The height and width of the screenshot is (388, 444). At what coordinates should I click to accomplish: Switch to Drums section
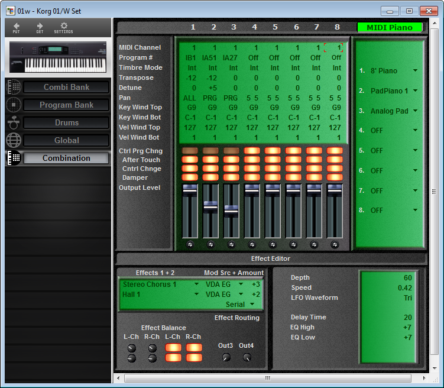[66, 122]
